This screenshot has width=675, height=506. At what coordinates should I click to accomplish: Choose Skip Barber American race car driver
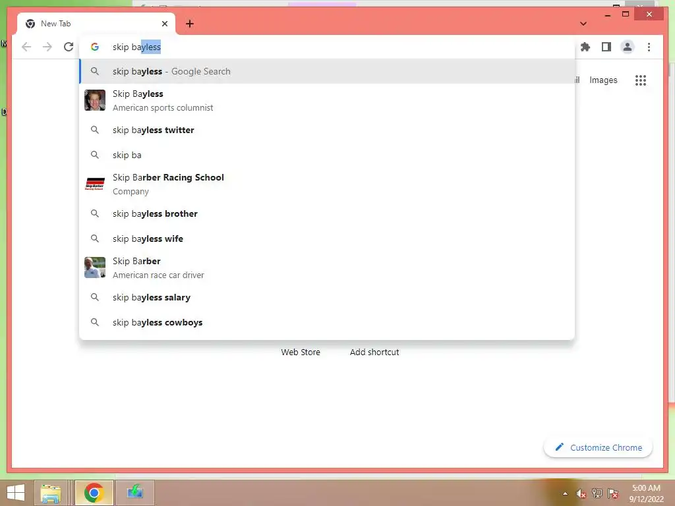327,267
